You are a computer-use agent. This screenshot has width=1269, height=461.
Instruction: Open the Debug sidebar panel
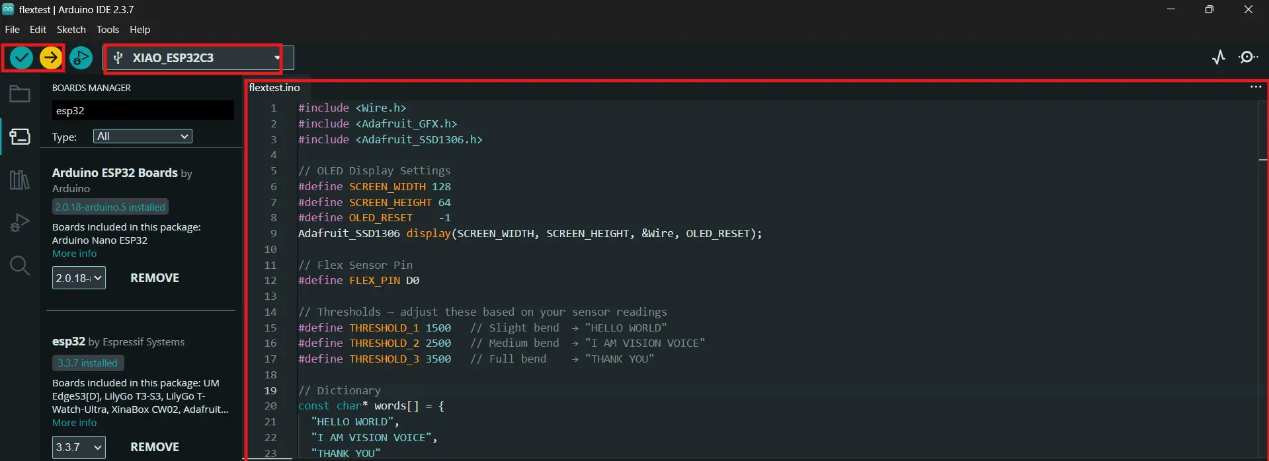point(20,223)
